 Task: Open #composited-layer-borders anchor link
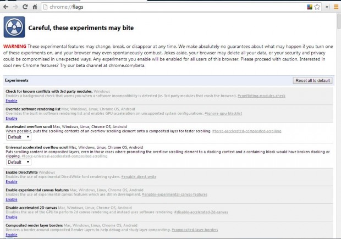[x=195, y=230]
